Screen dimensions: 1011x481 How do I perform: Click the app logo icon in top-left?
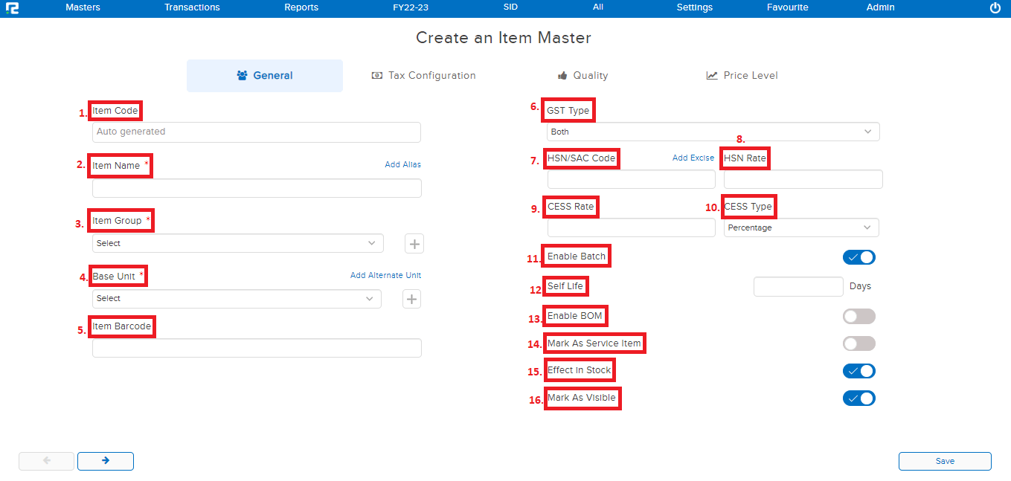[x=11, y=7]
